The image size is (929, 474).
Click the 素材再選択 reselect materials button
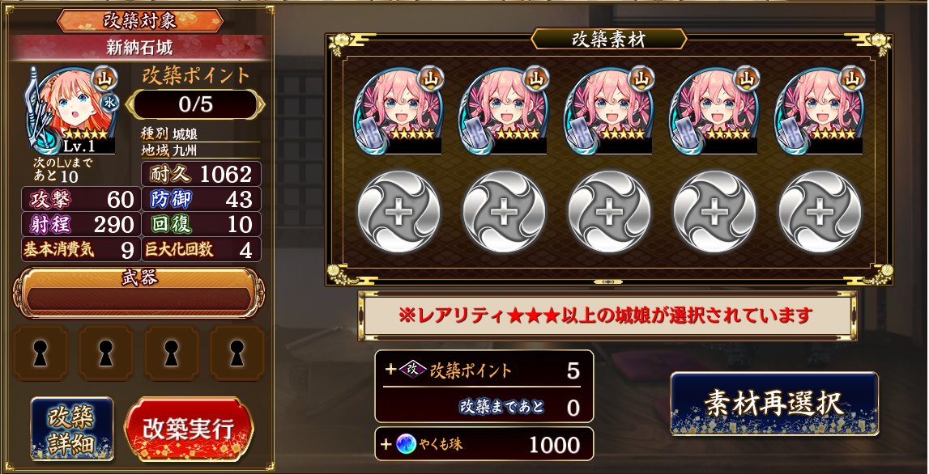point(774,404)
